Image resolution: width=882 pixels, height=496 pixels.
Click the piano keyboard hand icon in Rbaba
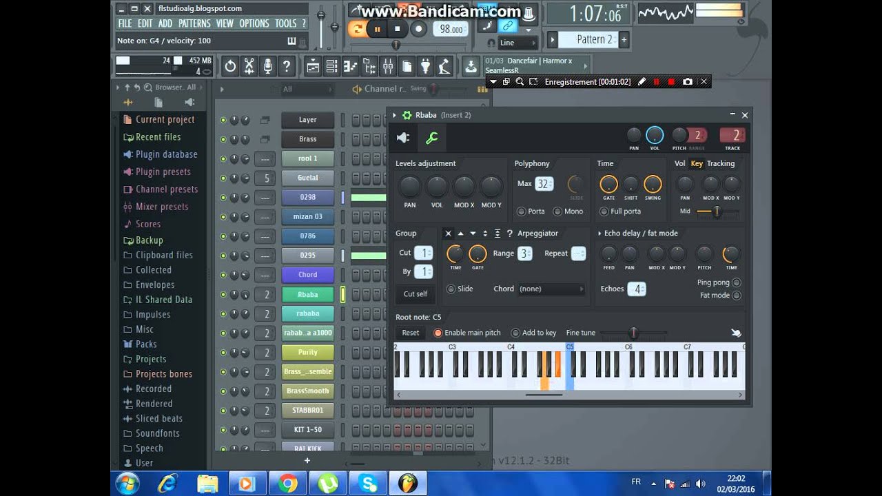point(736,333)
